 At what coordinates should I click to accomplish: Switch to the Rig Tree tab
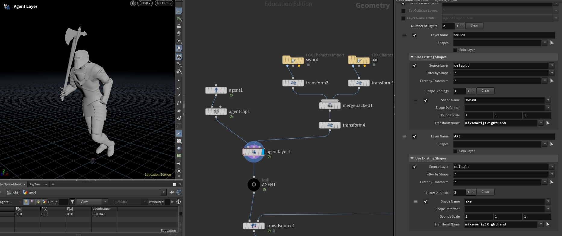(x=35, y=184)
